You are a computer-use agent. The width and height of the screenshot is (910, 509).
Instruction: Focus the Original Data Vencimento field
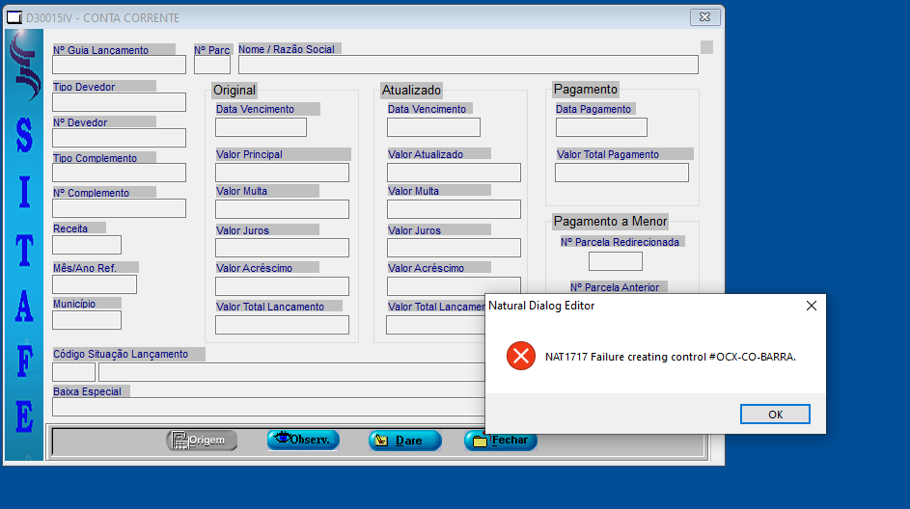(x=261, y=127)
